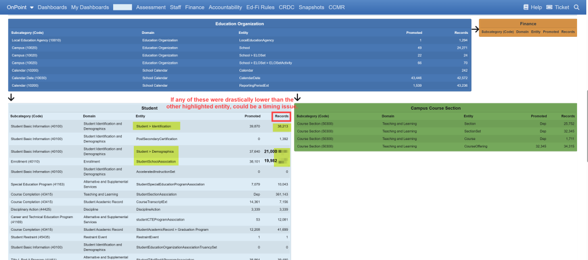This screenshot has width=588, height=260.
Task: Click the Student > Identification highlighted entity
Action: pos(156,126)
